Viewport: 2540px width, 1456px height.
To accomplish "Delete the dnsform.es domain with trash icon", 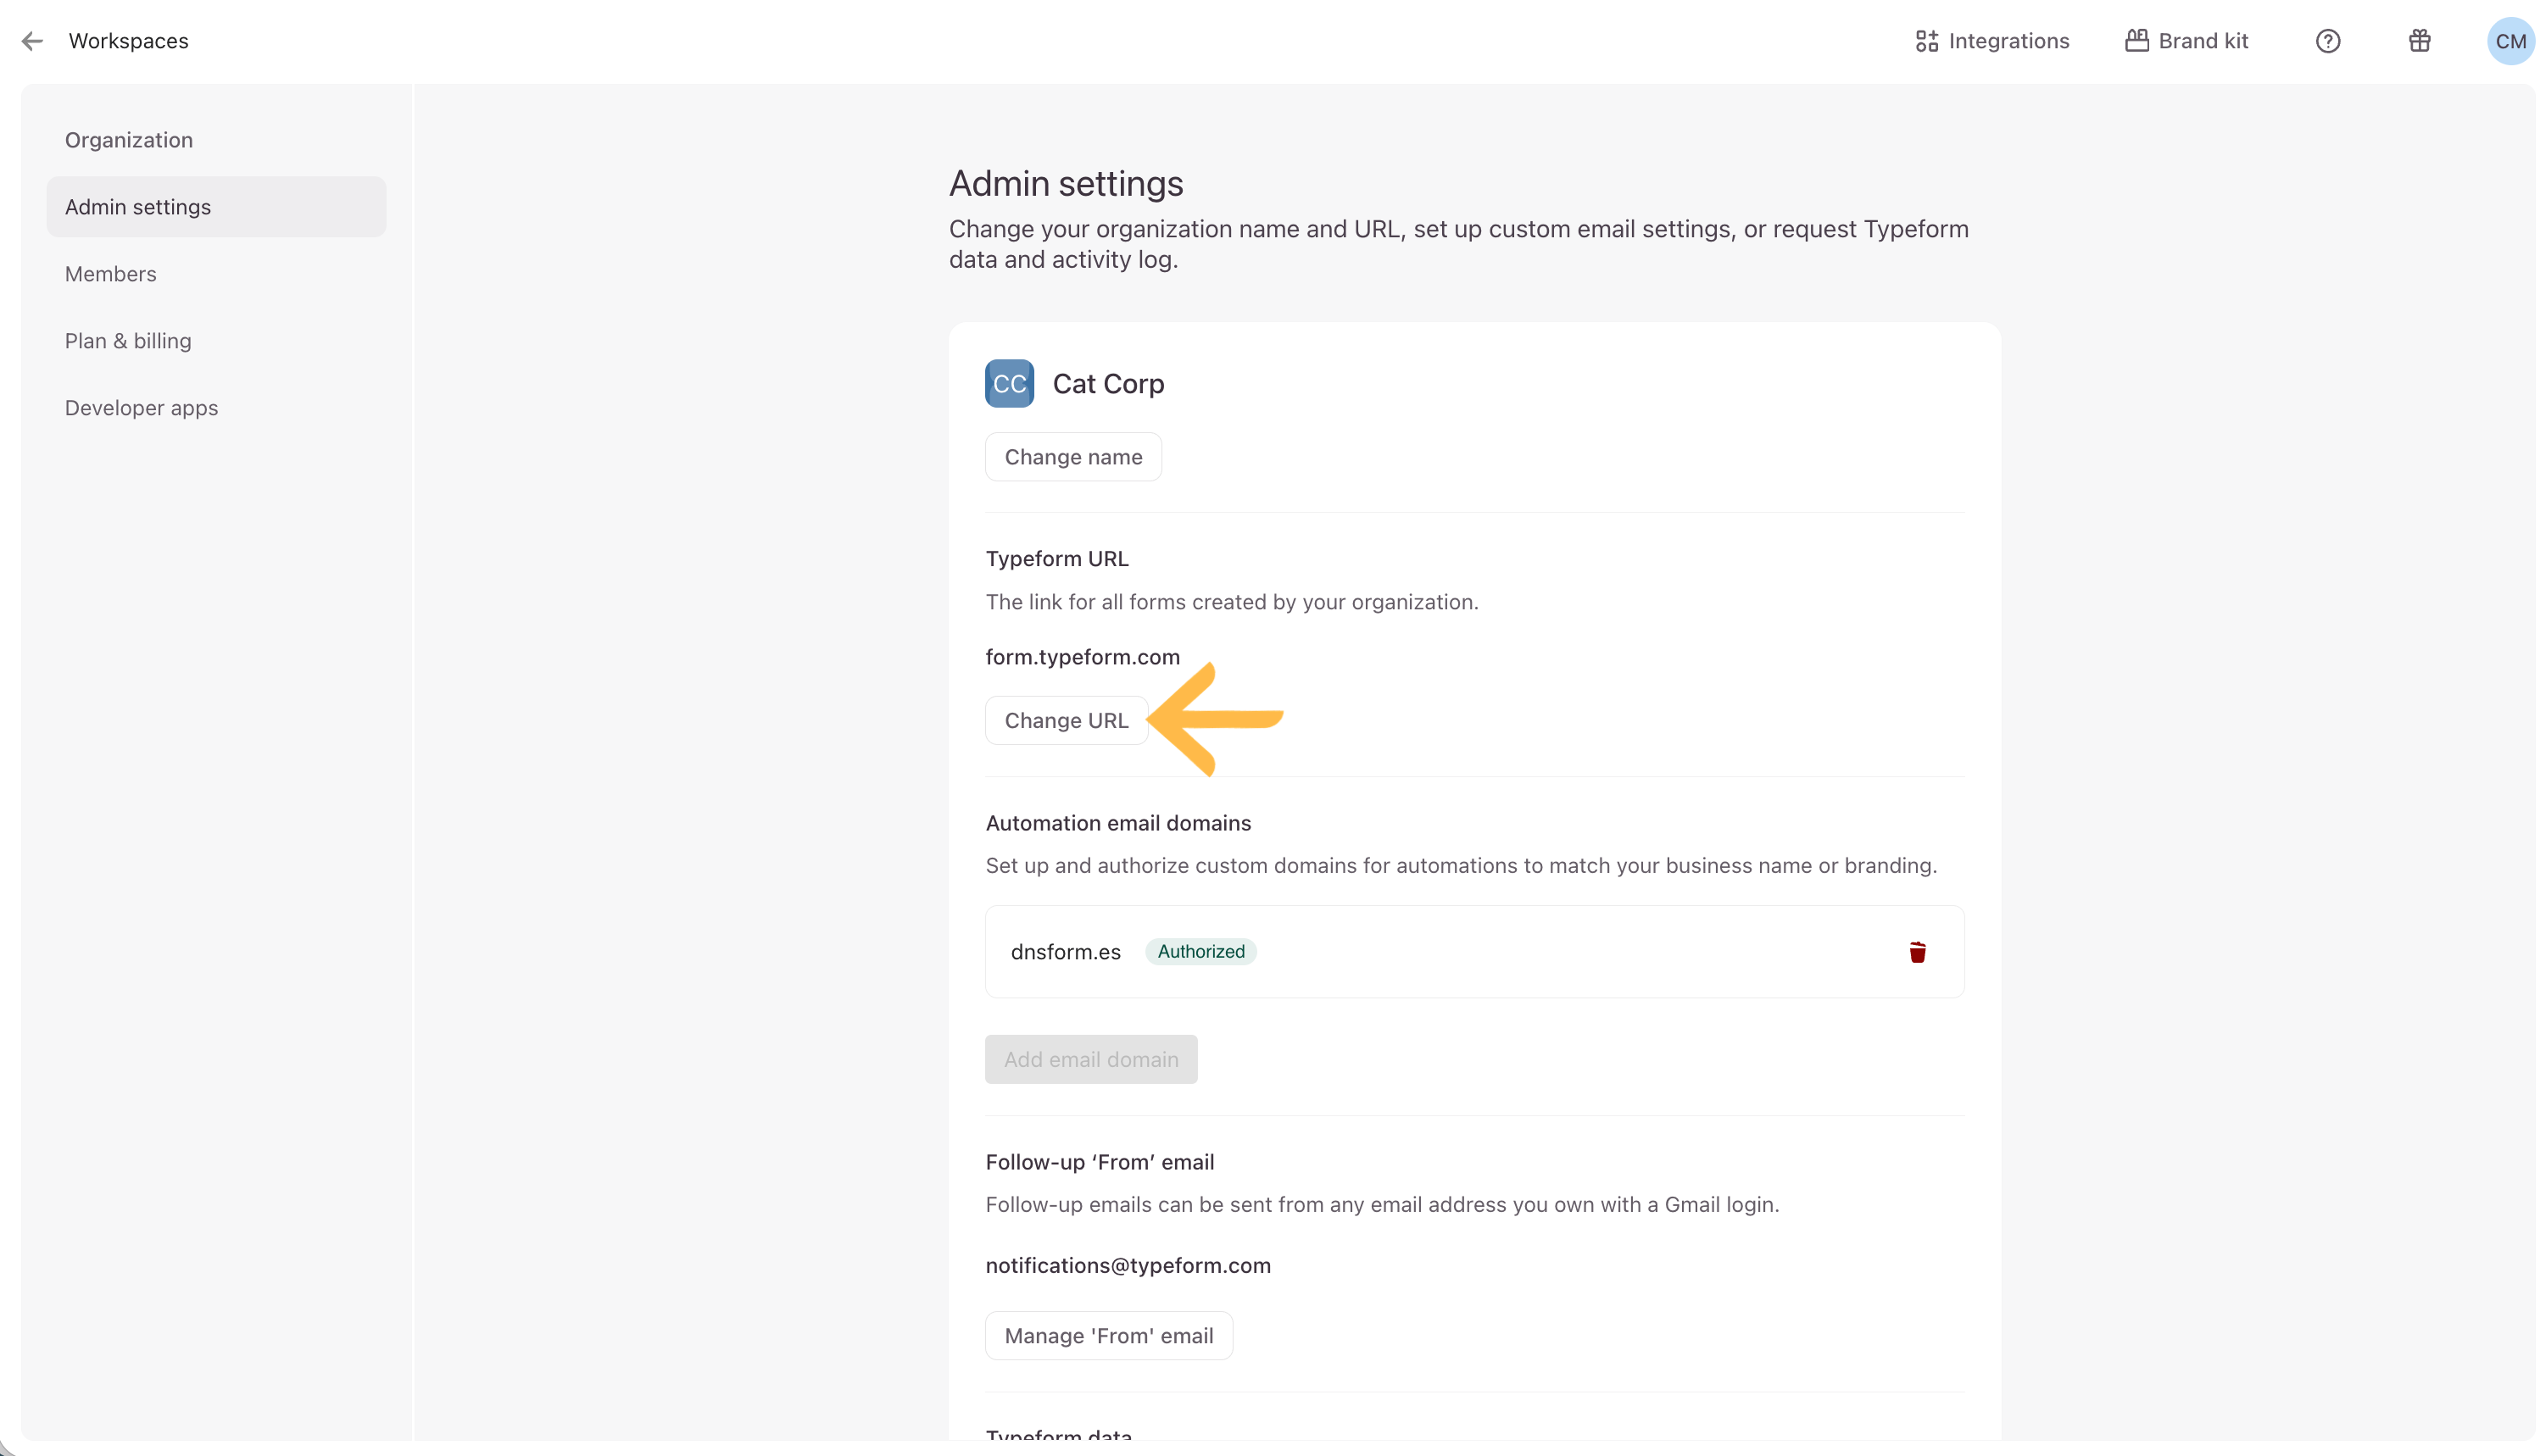I will click(x=1916, y=952).
